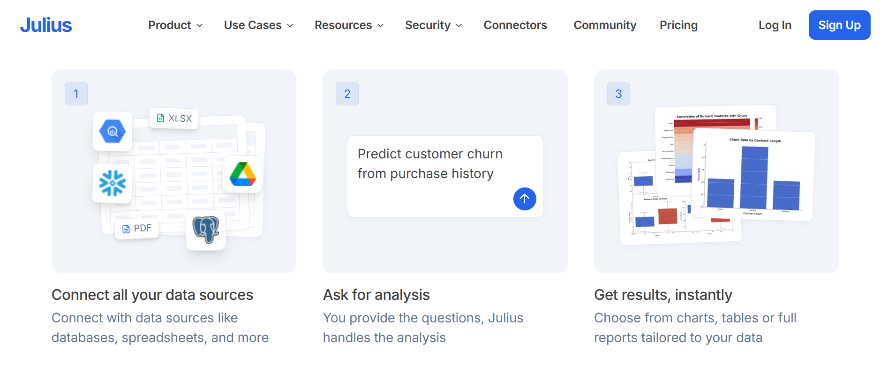Click the Google Drive icon
Image resolution: width=888 pixels, height=365 pixels.
click(x=243, y=174)
